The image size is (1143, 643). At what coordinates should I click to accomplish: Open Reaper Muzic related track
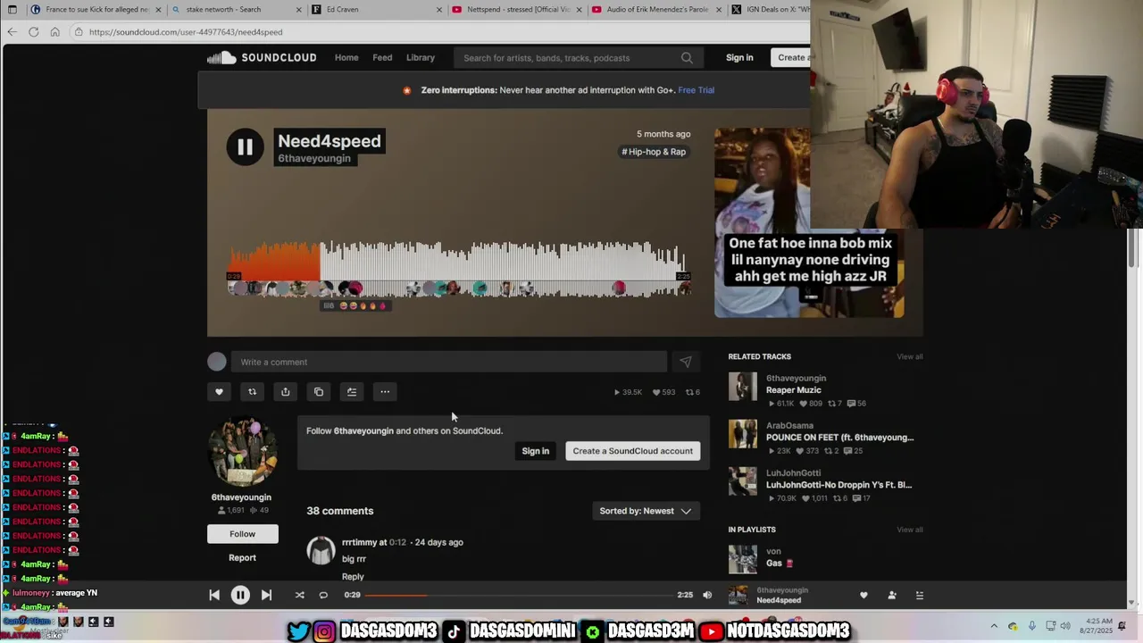point(793,390)
